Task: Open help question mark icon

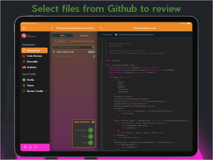Action: (35, 147)
